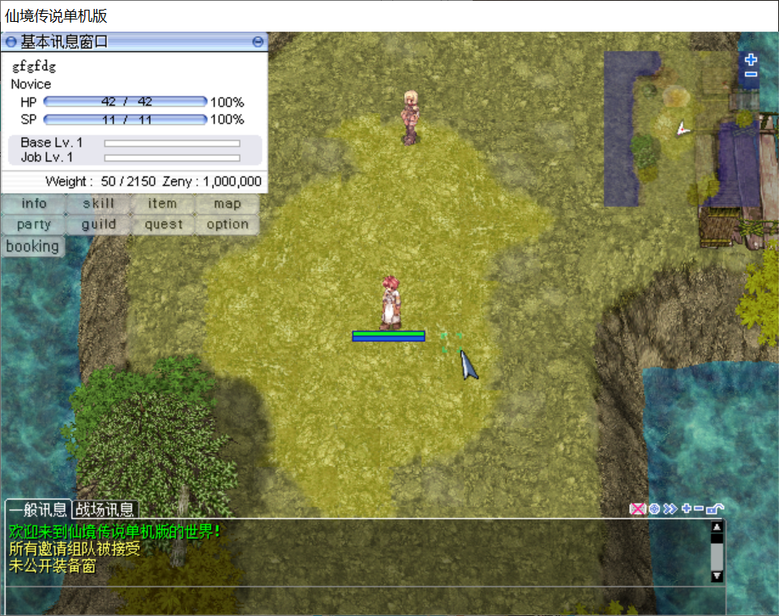
Task: Click the red-haired player character
Action: 391,302
